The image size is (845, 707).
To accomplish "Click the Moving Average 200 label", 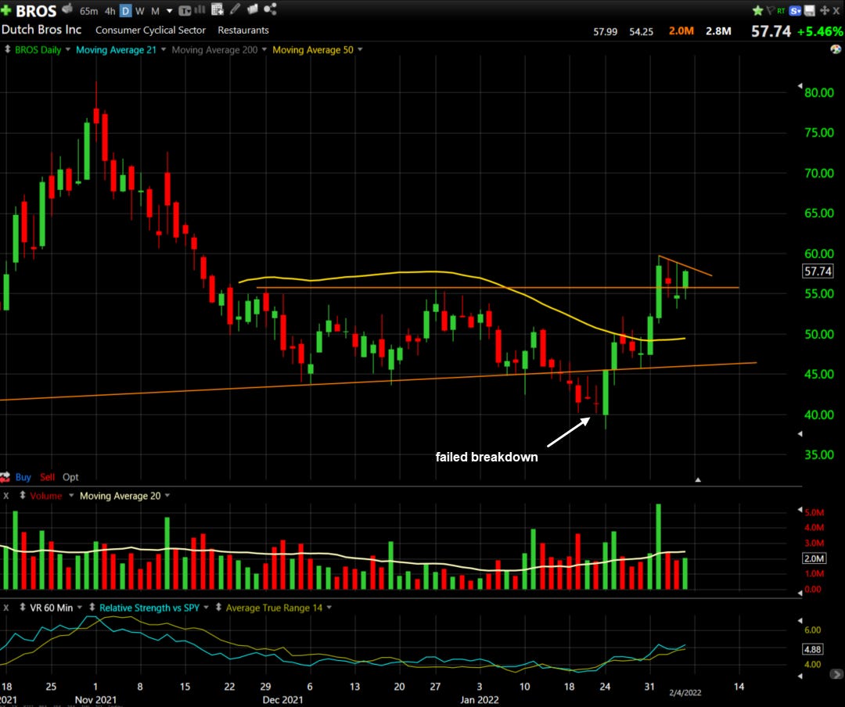I will [x=214, y=49].
